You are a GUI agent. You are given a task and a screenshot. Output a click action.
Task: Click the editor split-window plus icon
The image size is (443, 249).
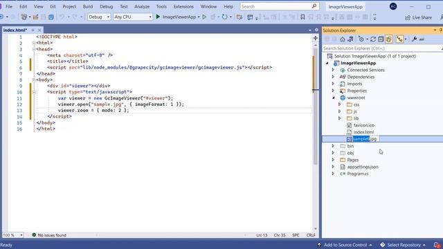point(316,38)
